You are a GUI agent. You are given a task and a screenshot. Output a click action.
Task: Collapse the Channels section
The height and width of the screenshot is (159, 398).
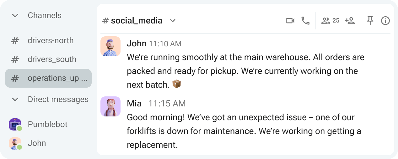(15, 16)
